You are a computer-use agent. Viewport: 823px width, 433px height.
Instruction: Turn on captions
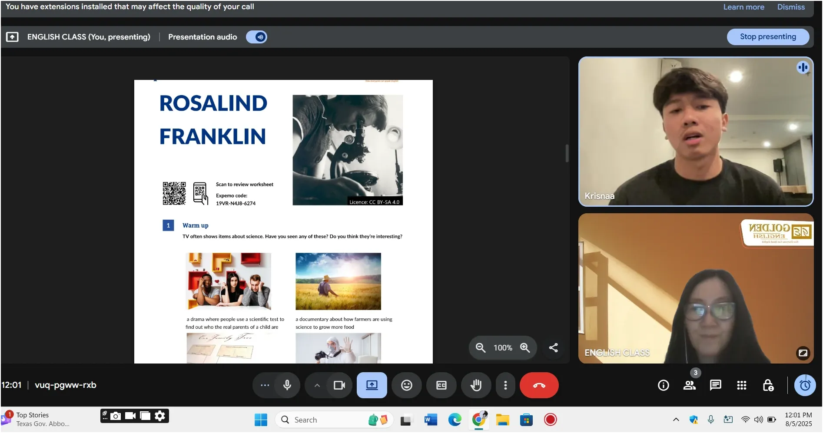coord(441,385)
